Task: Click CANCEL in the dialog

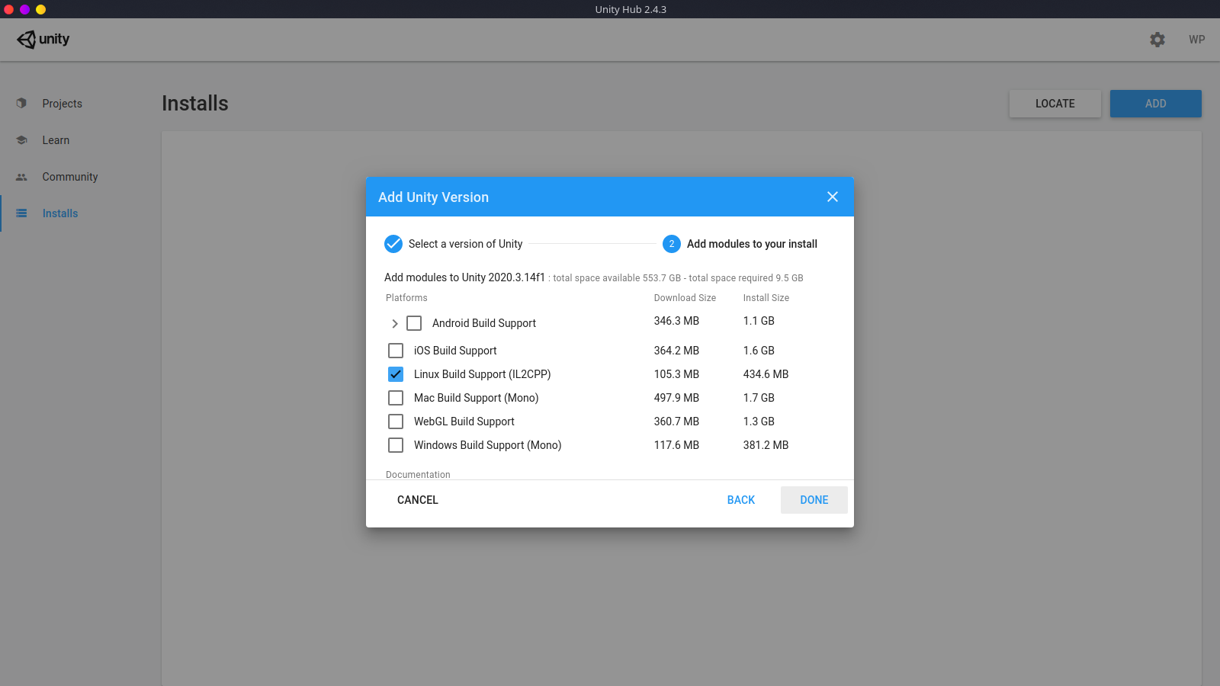Action: (418, 500)
